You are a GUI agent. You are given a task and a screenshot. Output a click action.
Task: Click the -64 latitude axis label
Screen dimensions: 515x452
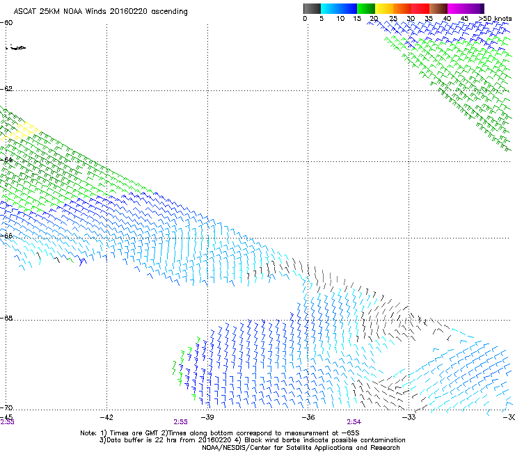coord(7,160)
